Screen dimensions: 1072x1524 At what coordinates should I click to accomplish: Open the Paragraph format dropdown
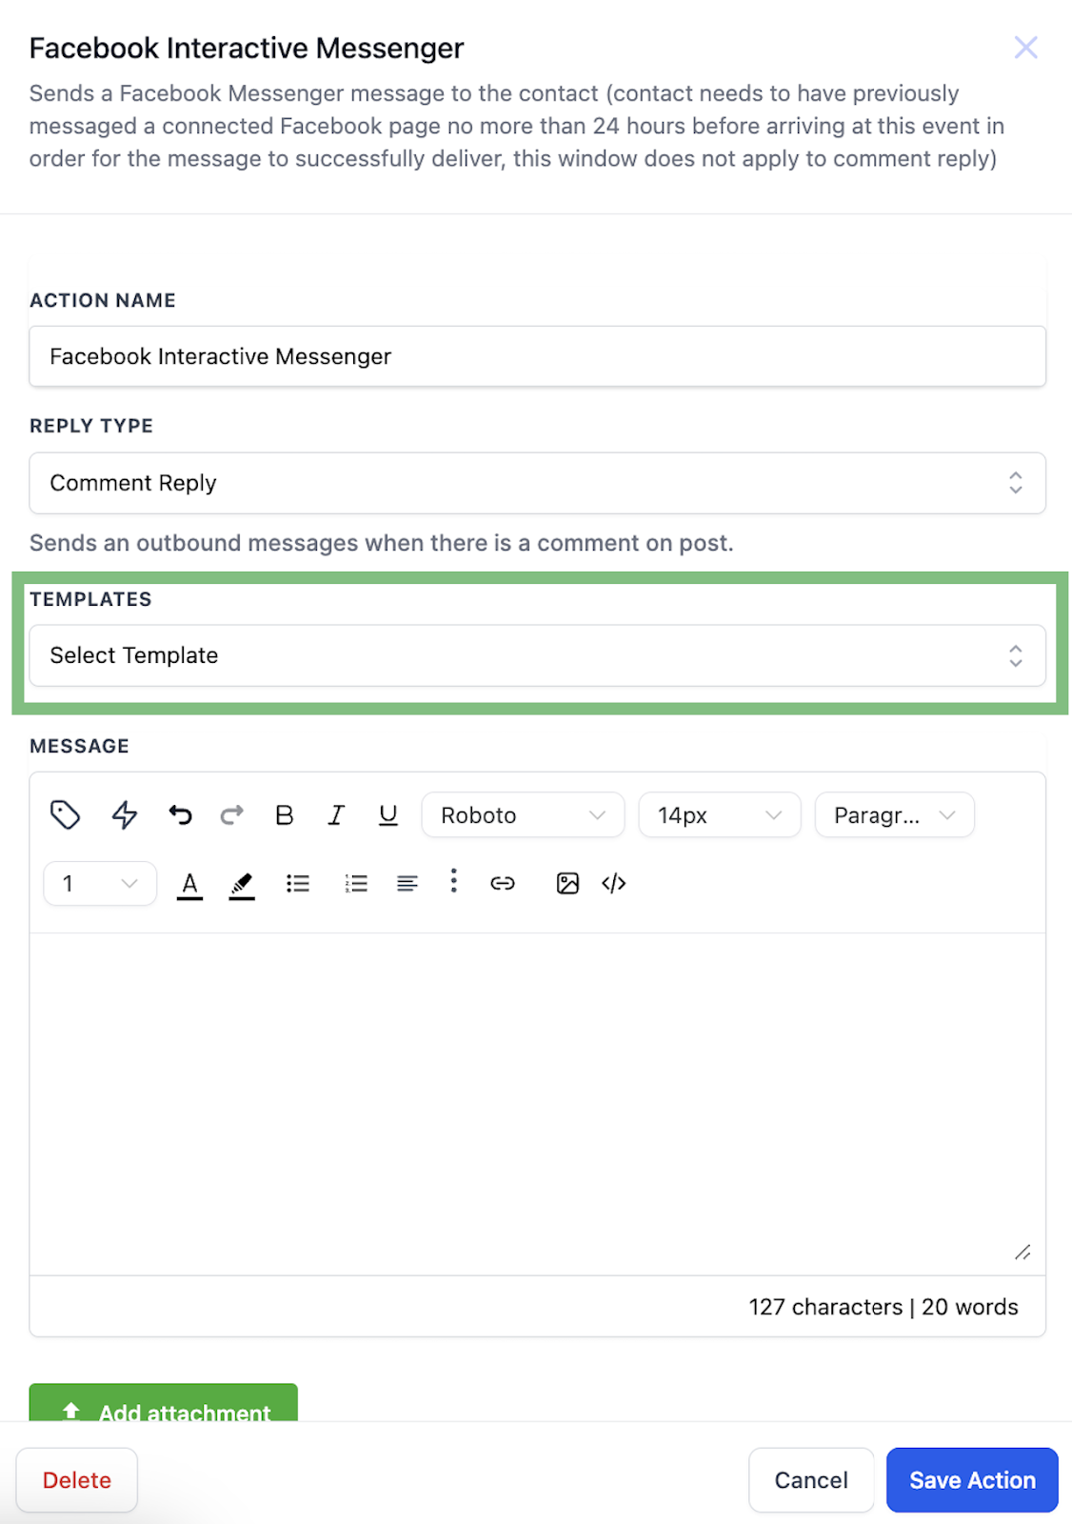[x=895, y=815]
